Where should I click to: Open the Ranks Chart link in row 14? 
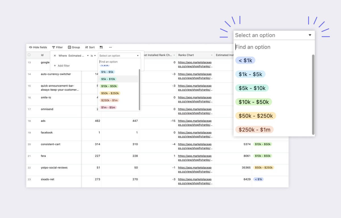click(195, 76)
